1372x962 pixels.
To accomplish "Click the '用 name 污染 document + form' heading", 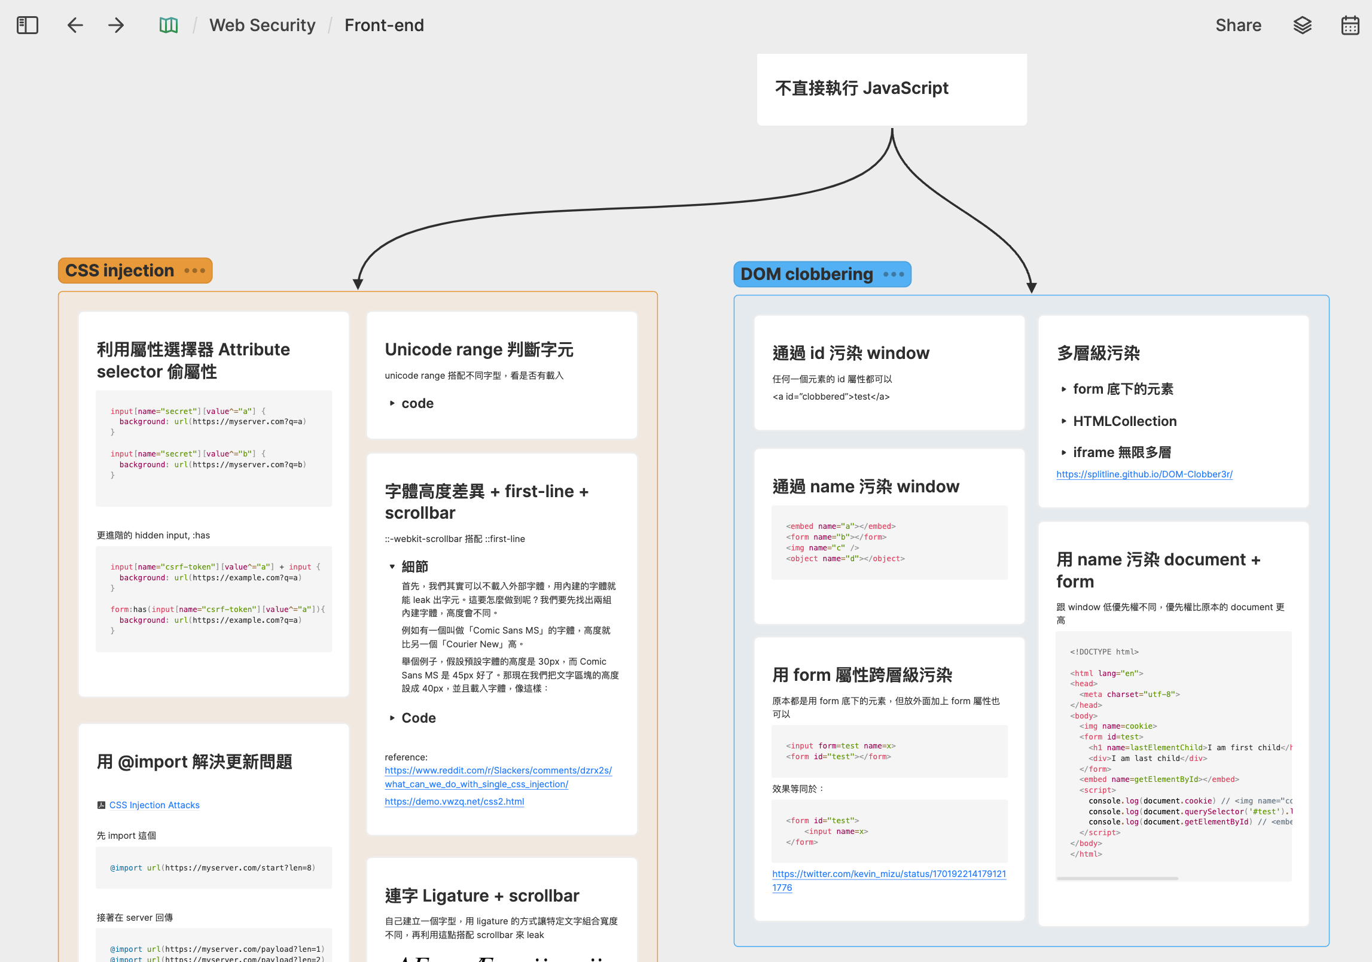I will point(1158,570).
